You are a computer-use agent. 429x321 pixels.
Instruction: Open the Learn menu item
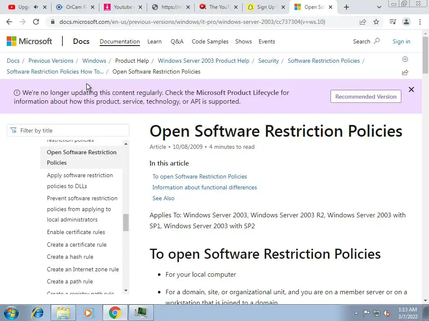(154, 41)
